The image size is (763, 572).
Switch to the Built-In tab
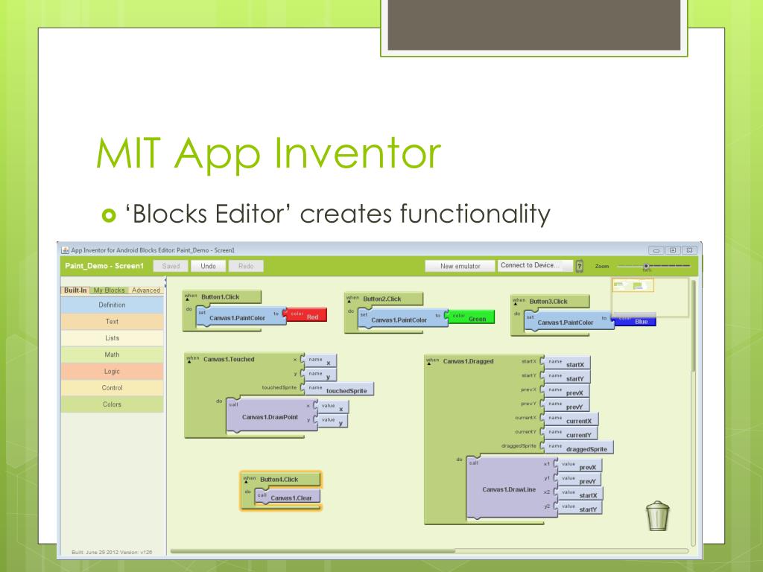pos(75,290)
